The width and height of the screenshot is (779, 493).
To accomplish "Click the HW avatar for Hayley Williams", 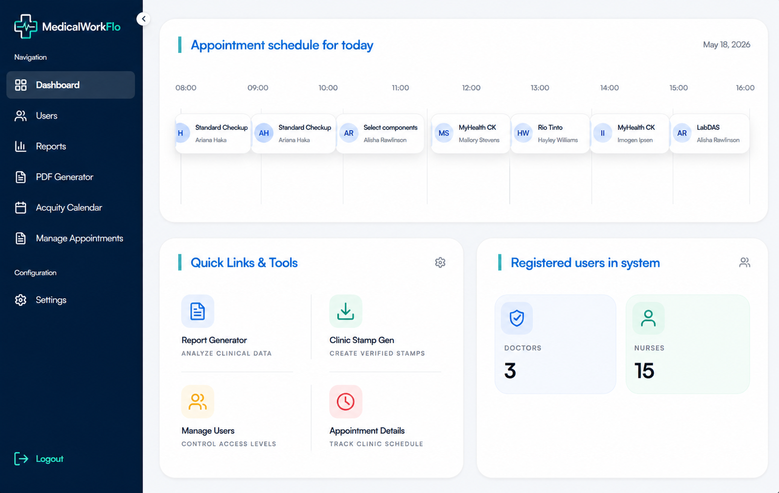I will [523, 133].
